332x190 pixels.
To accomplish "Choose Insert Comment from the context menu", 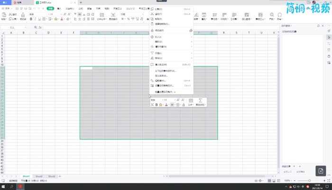I will (x=161, y=65).
